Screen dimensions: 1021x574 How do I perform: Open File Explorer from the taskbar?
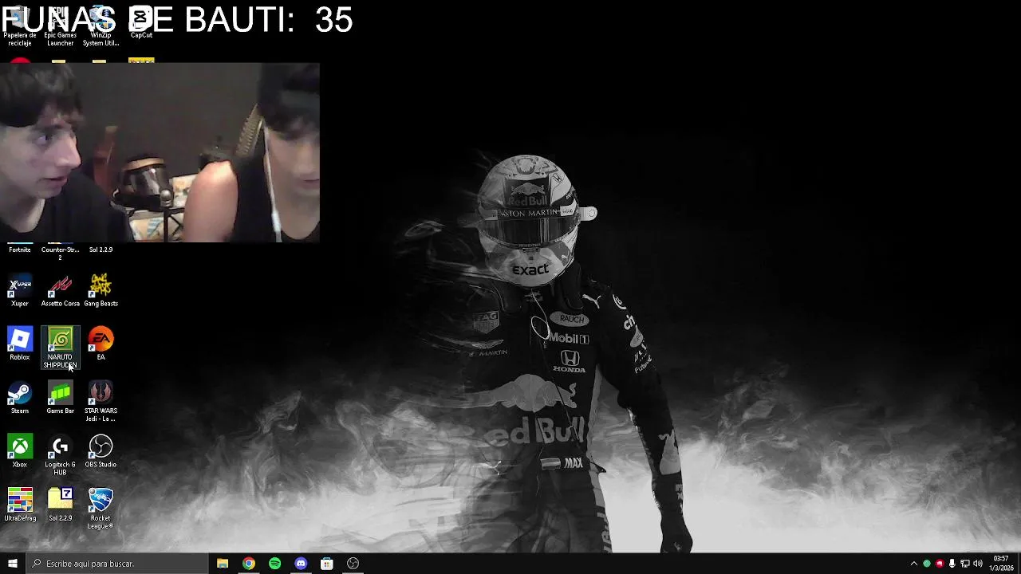click(x=223, y=564)
